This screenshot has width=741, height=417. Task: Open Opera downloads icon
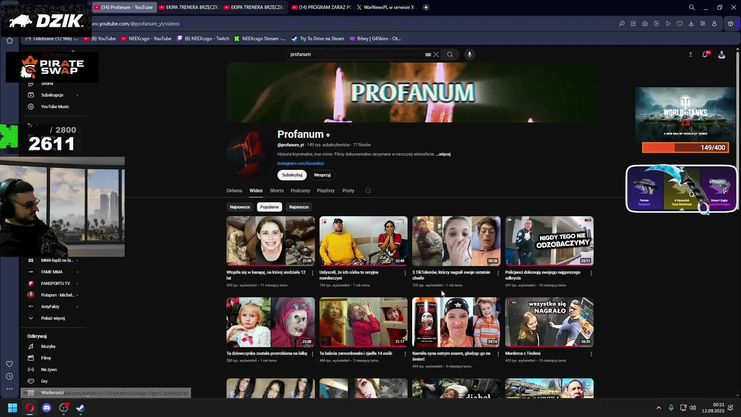[691, 24]
